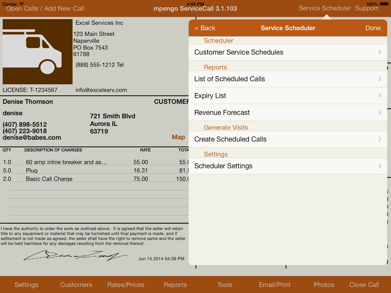Switch to Customers in bottom toolbar

tap(76, 285)
